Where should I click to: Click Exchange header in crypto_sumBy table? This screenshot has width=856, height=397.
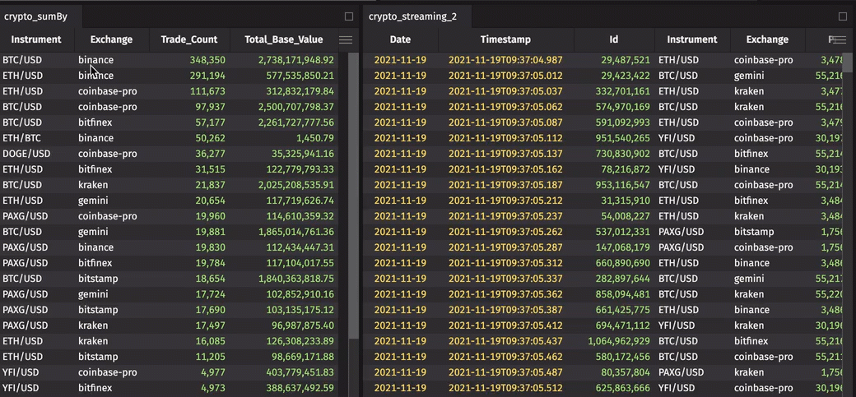click(111, 39)
